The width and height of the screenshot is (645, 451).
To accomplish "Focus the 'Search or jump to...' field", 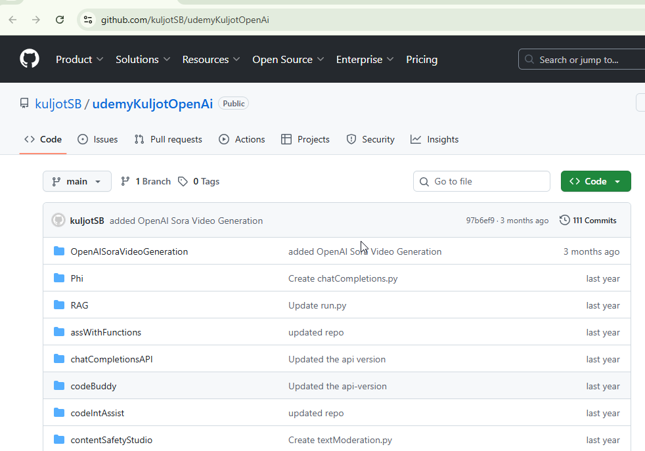I will [x=582, y=60].
